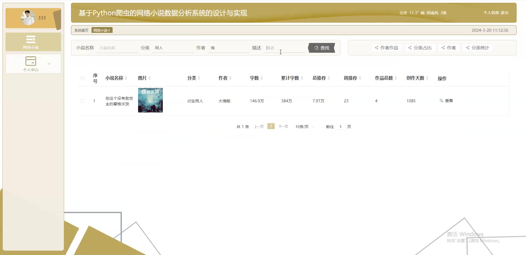Focus the 前往 page number input
Viewport: 526px width, 255px height.
point(341,127)
